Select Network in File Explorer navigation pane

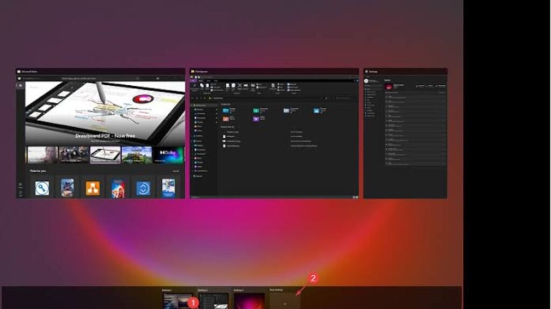click(x=199, y=176)
